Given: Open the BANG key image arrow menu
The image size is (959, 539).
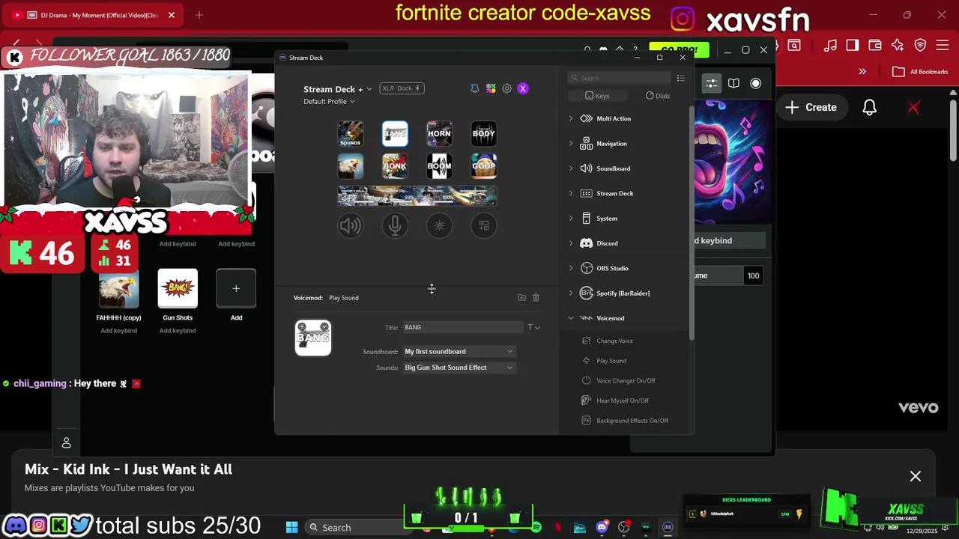Looking at the screenshot, I should (x=324, y=326).
